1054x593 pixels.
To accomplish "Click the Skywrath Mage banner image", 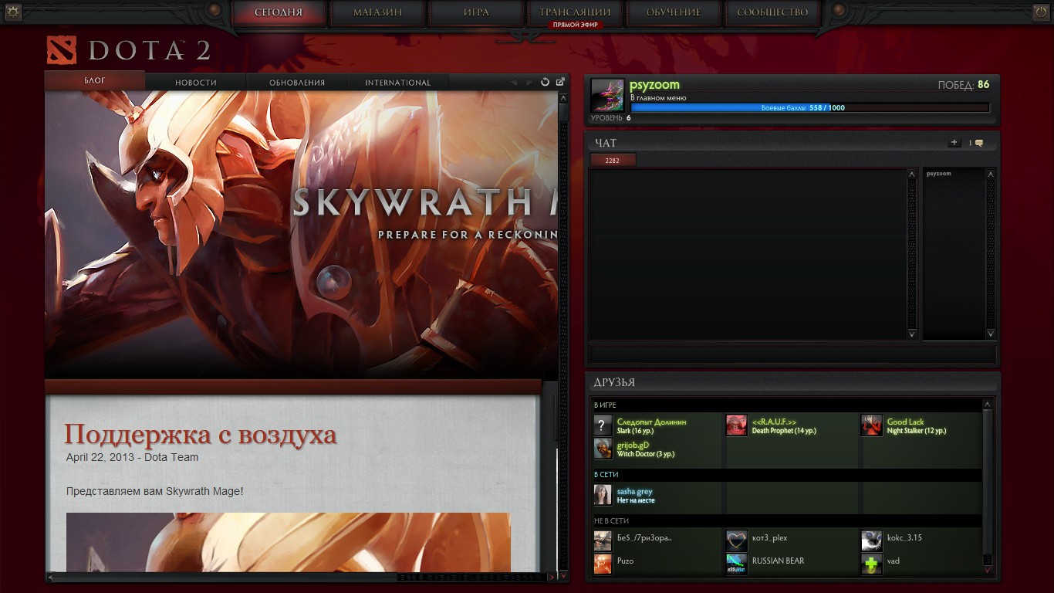I will click(x=301, y=235).
